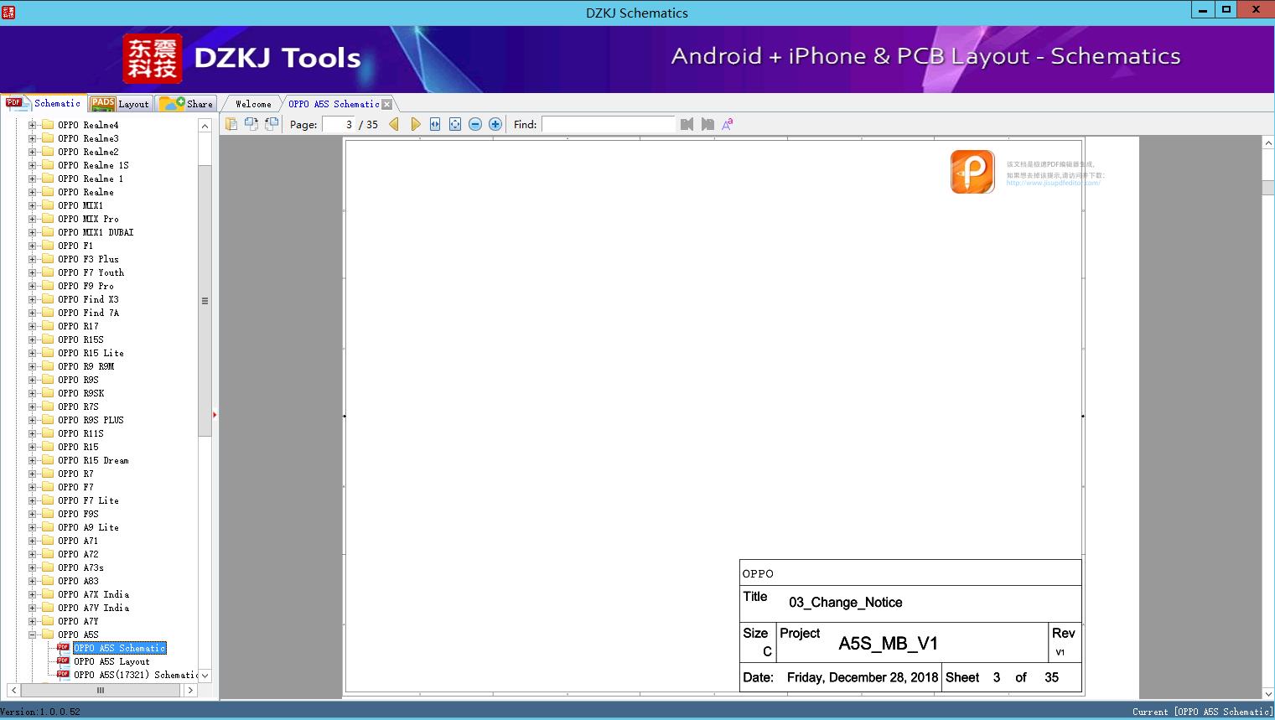
Task: Click folder icon of OPPO Realme4
Action: (x=48, y=125)
